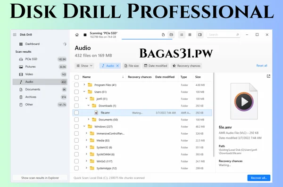Select the SysWOW64 (6) row
This screenshot has height=187, width=283.
pyautogui.click(x=142, y=154)
